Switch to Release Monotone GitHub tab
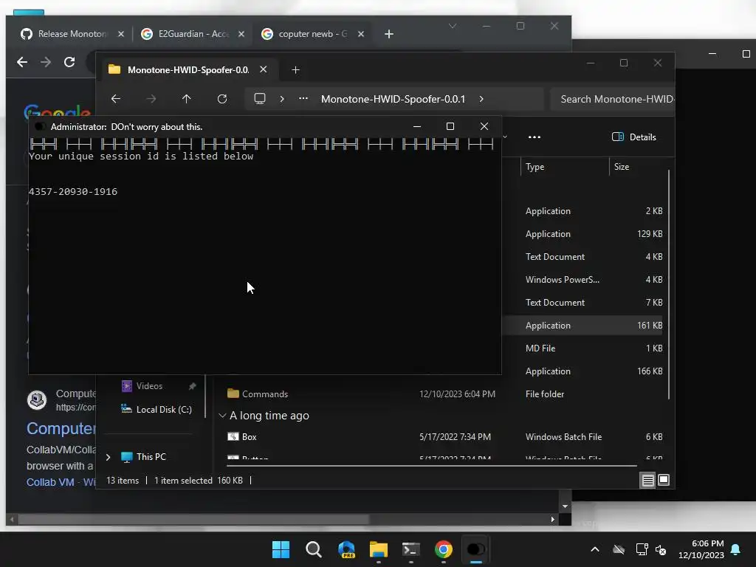Viewport: 756px width, 567px height. 72,34
